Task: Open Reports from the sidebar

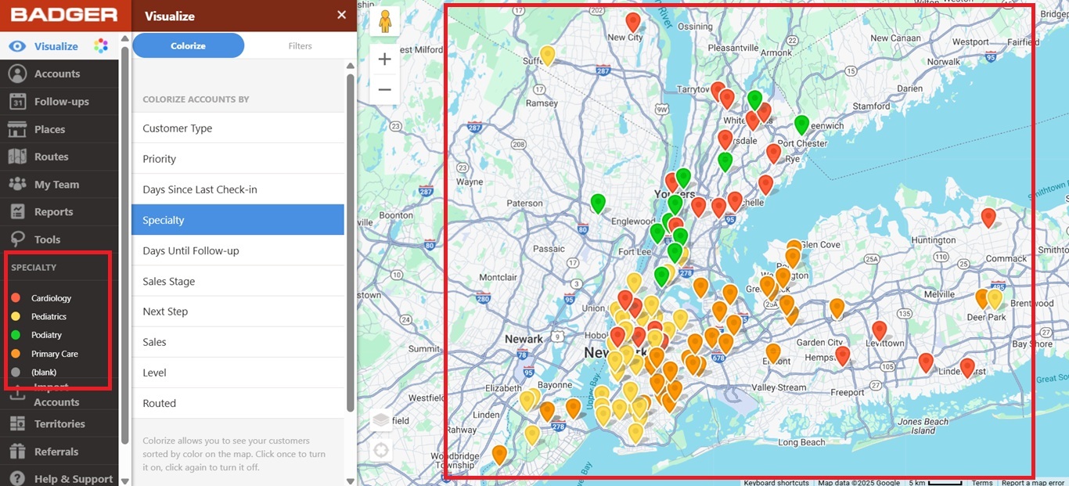Action: pos(53,212)
